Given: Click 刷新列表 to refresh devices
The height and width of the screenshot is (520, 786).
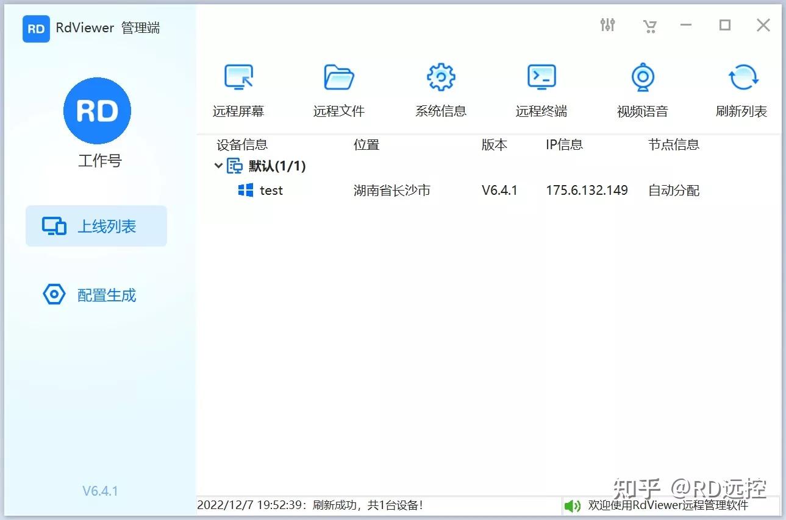Looking at the screenshot, I should [741, 88].
